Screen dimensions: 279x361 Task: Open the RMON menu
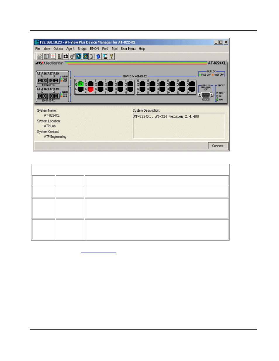(94, 49)
